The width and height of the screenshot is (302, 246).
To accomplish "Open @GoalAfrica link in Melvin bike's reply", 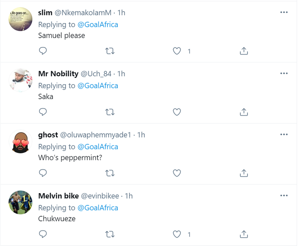I will click(98, 208).
